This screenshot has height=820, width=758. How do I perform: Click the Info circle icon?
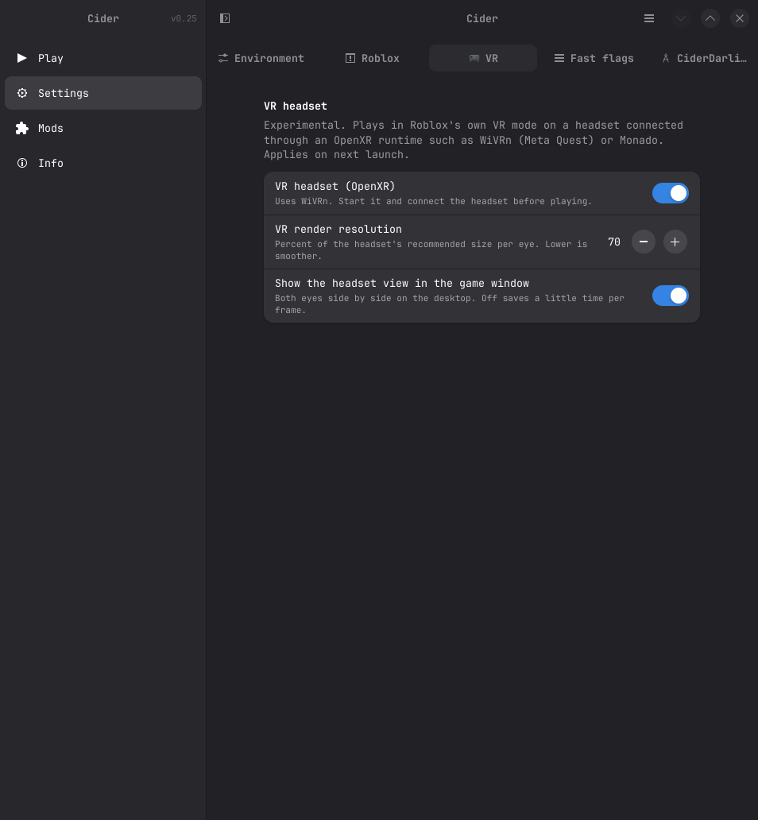click(x=22, y=163)
